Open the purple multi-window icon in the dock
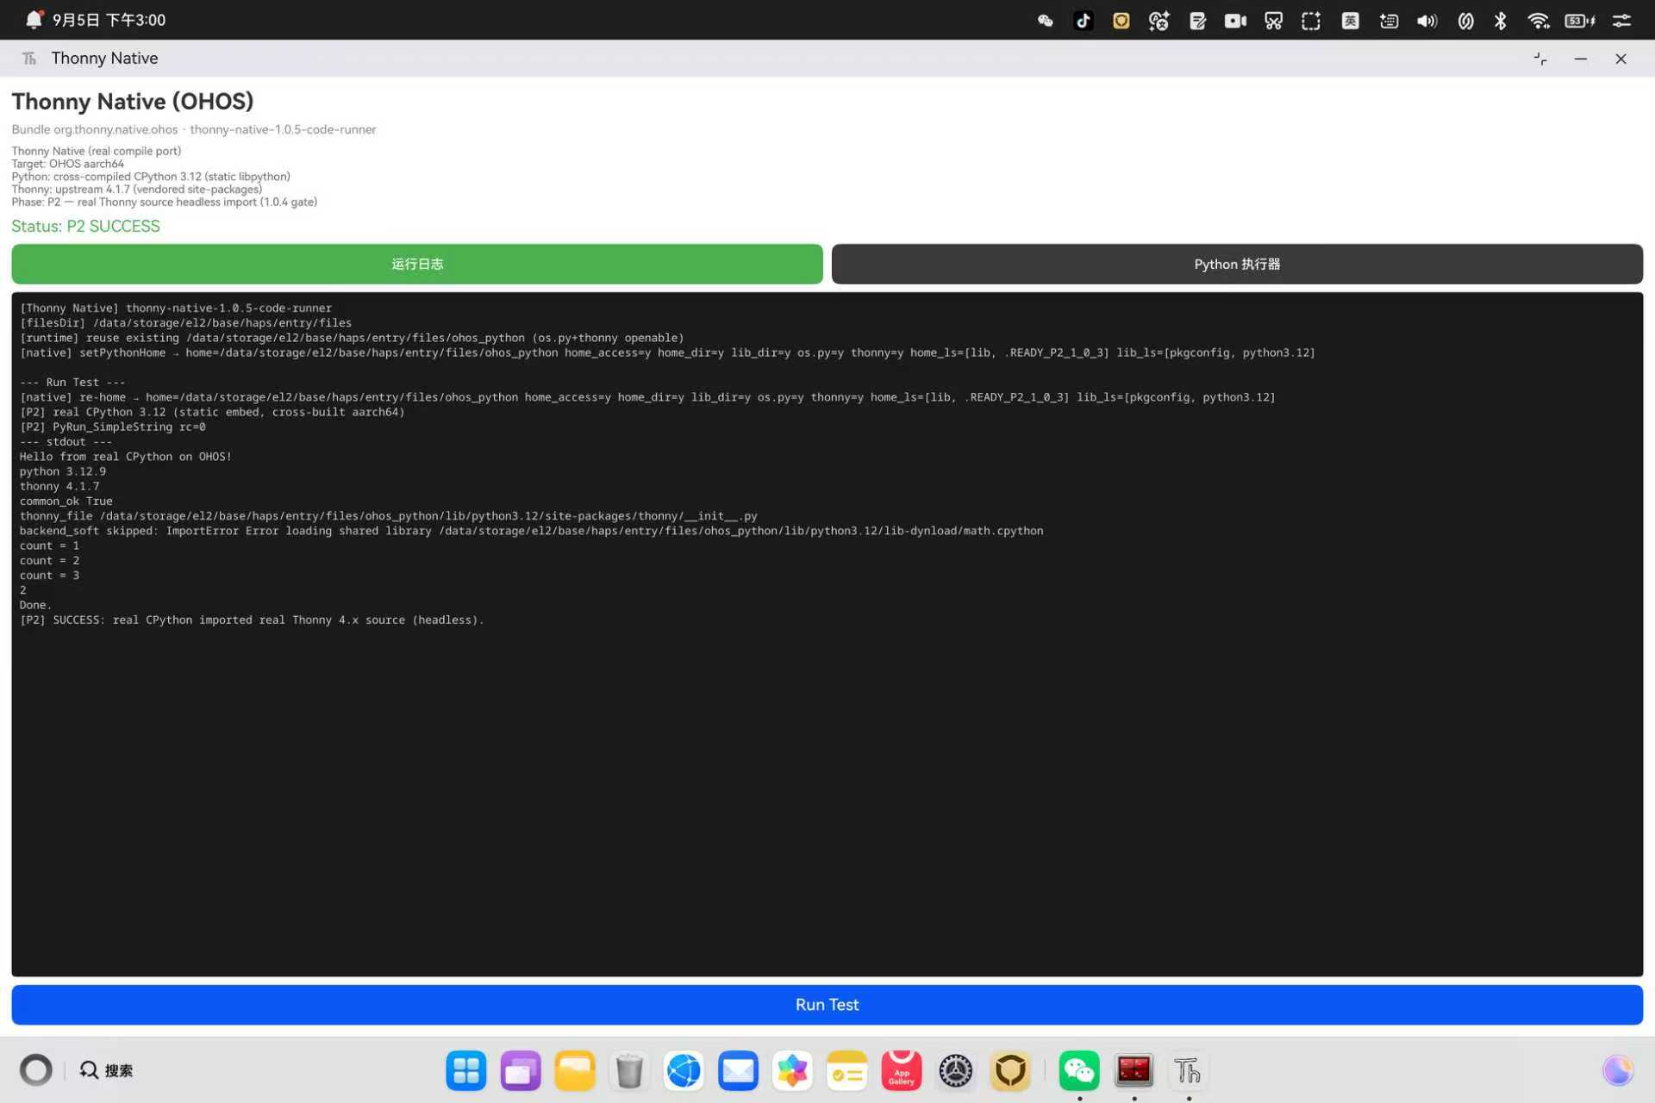The height and width of the screenshot is (1103, 1655). pos(521,1071)
